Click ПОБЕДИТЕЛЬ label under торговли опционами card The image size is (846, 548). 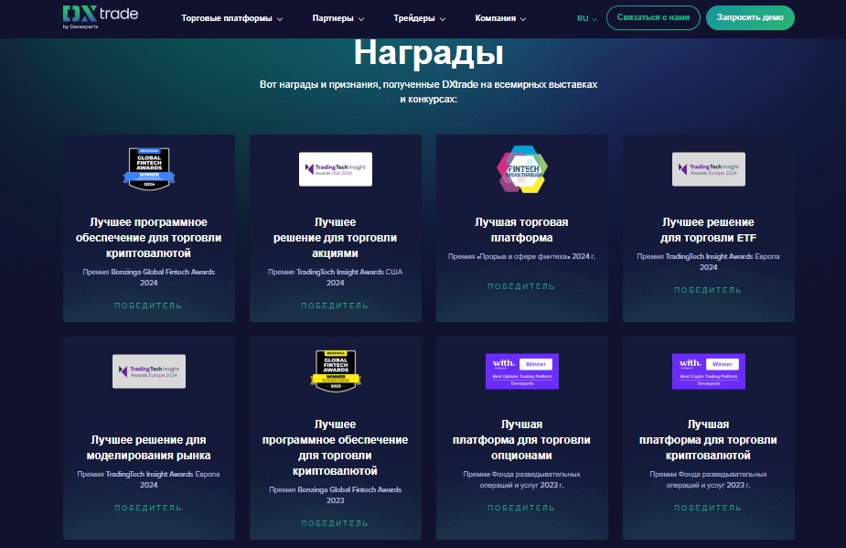[x=521, y=508]
